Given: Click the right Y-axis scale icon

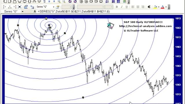Looking at the screenshot, I should [x=15, y=7].
